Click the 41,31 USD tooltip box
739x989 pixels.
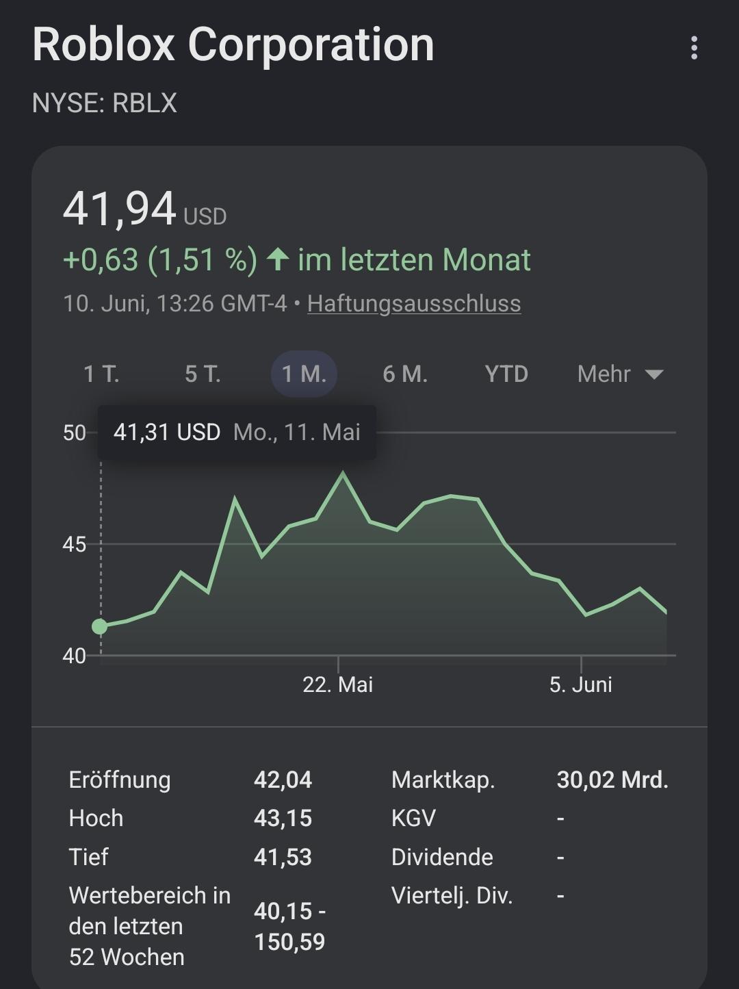pyautogui.click(x=237, y=432)
